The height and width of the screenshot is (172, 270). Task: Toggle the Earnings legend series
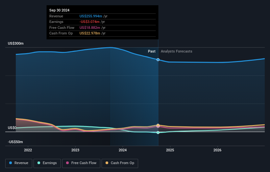click(x=47, y=163)
